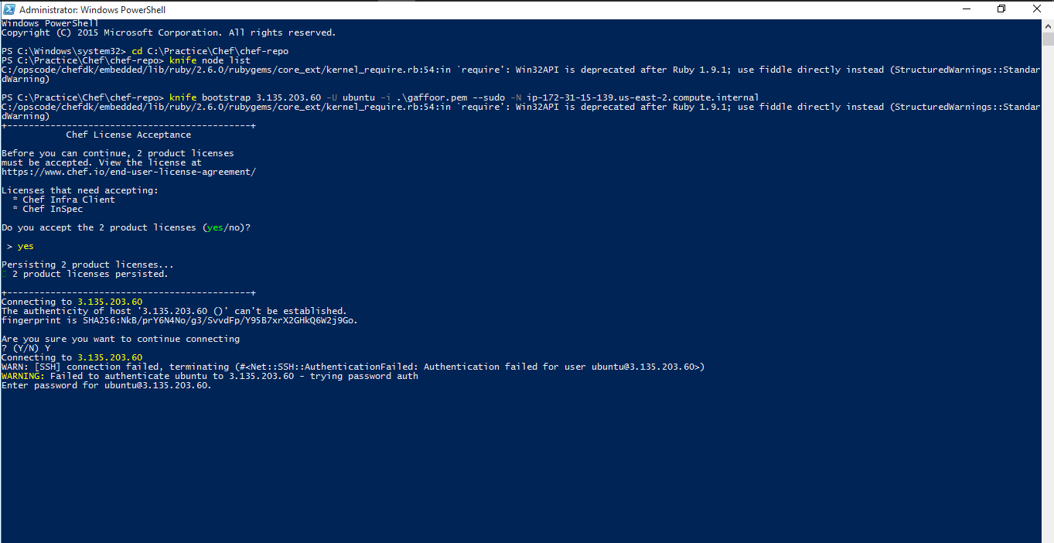Select the WARN SSH connection failed line

352,366
